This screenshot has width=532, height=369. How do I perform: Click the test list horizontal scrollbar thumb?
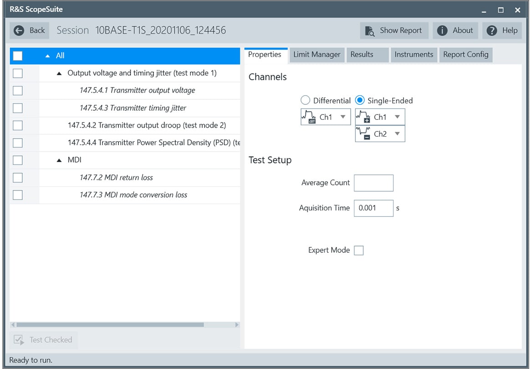tap(110, 325)
